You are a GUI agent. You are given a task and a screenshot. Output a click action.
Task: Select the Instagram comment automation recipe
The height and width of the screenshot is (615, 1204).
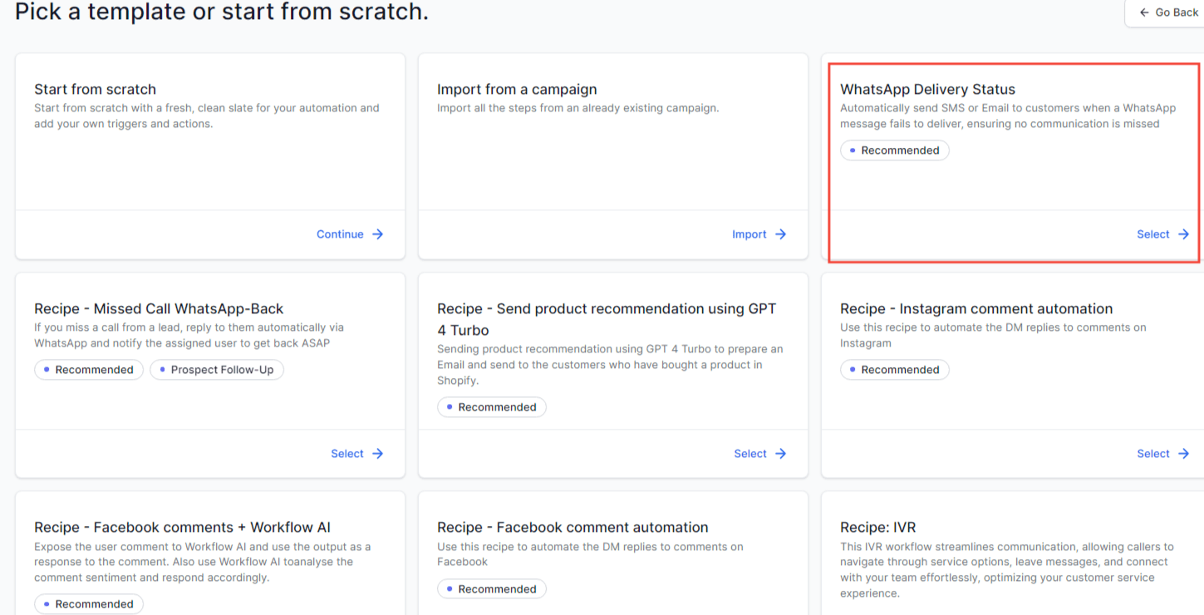(x=1152, y=454)
